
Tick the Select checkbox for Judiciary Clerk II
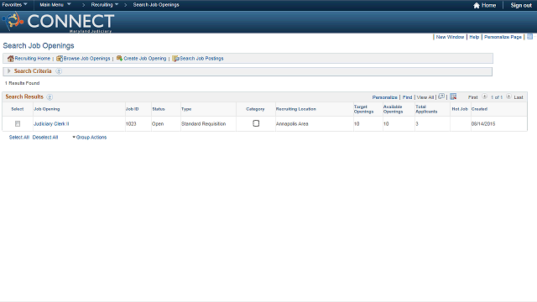click(18, 123)
